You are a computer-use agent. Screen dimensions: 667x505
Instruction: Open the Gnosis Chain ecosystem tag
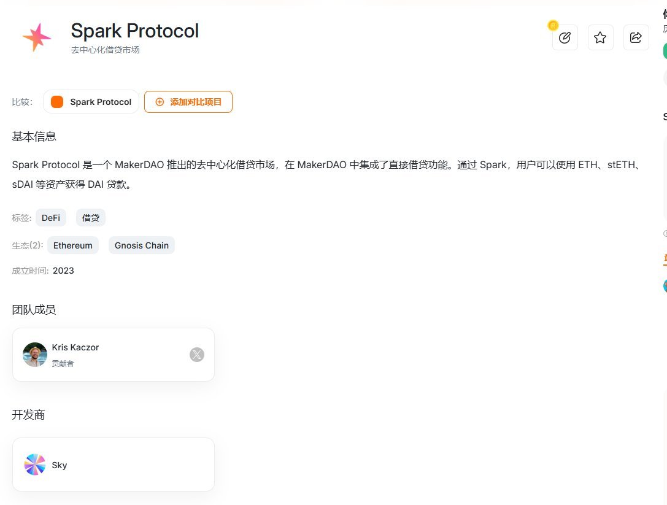(x=142, y=245)
